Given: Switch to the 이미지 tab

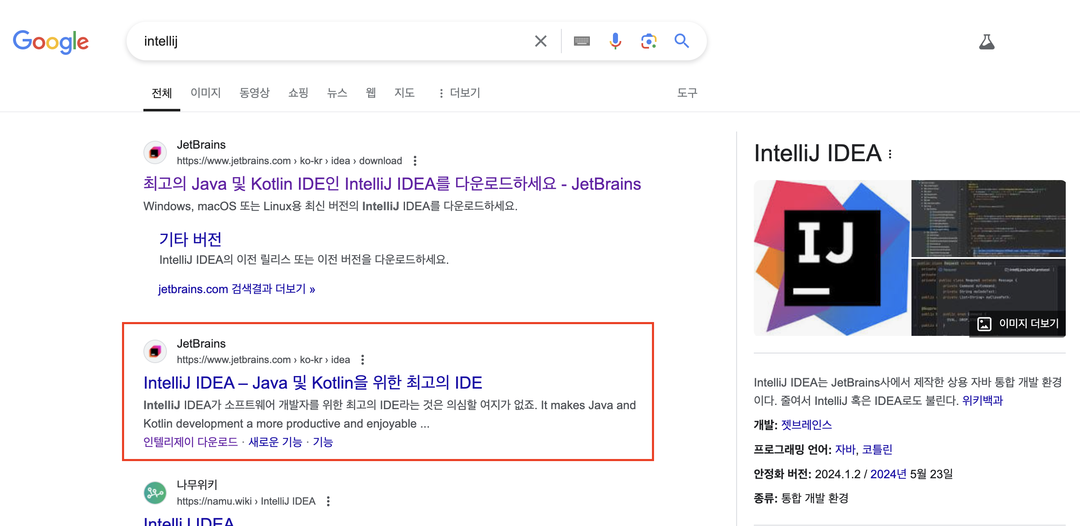Looking at the screenshot, I should (x=205, y=93).
